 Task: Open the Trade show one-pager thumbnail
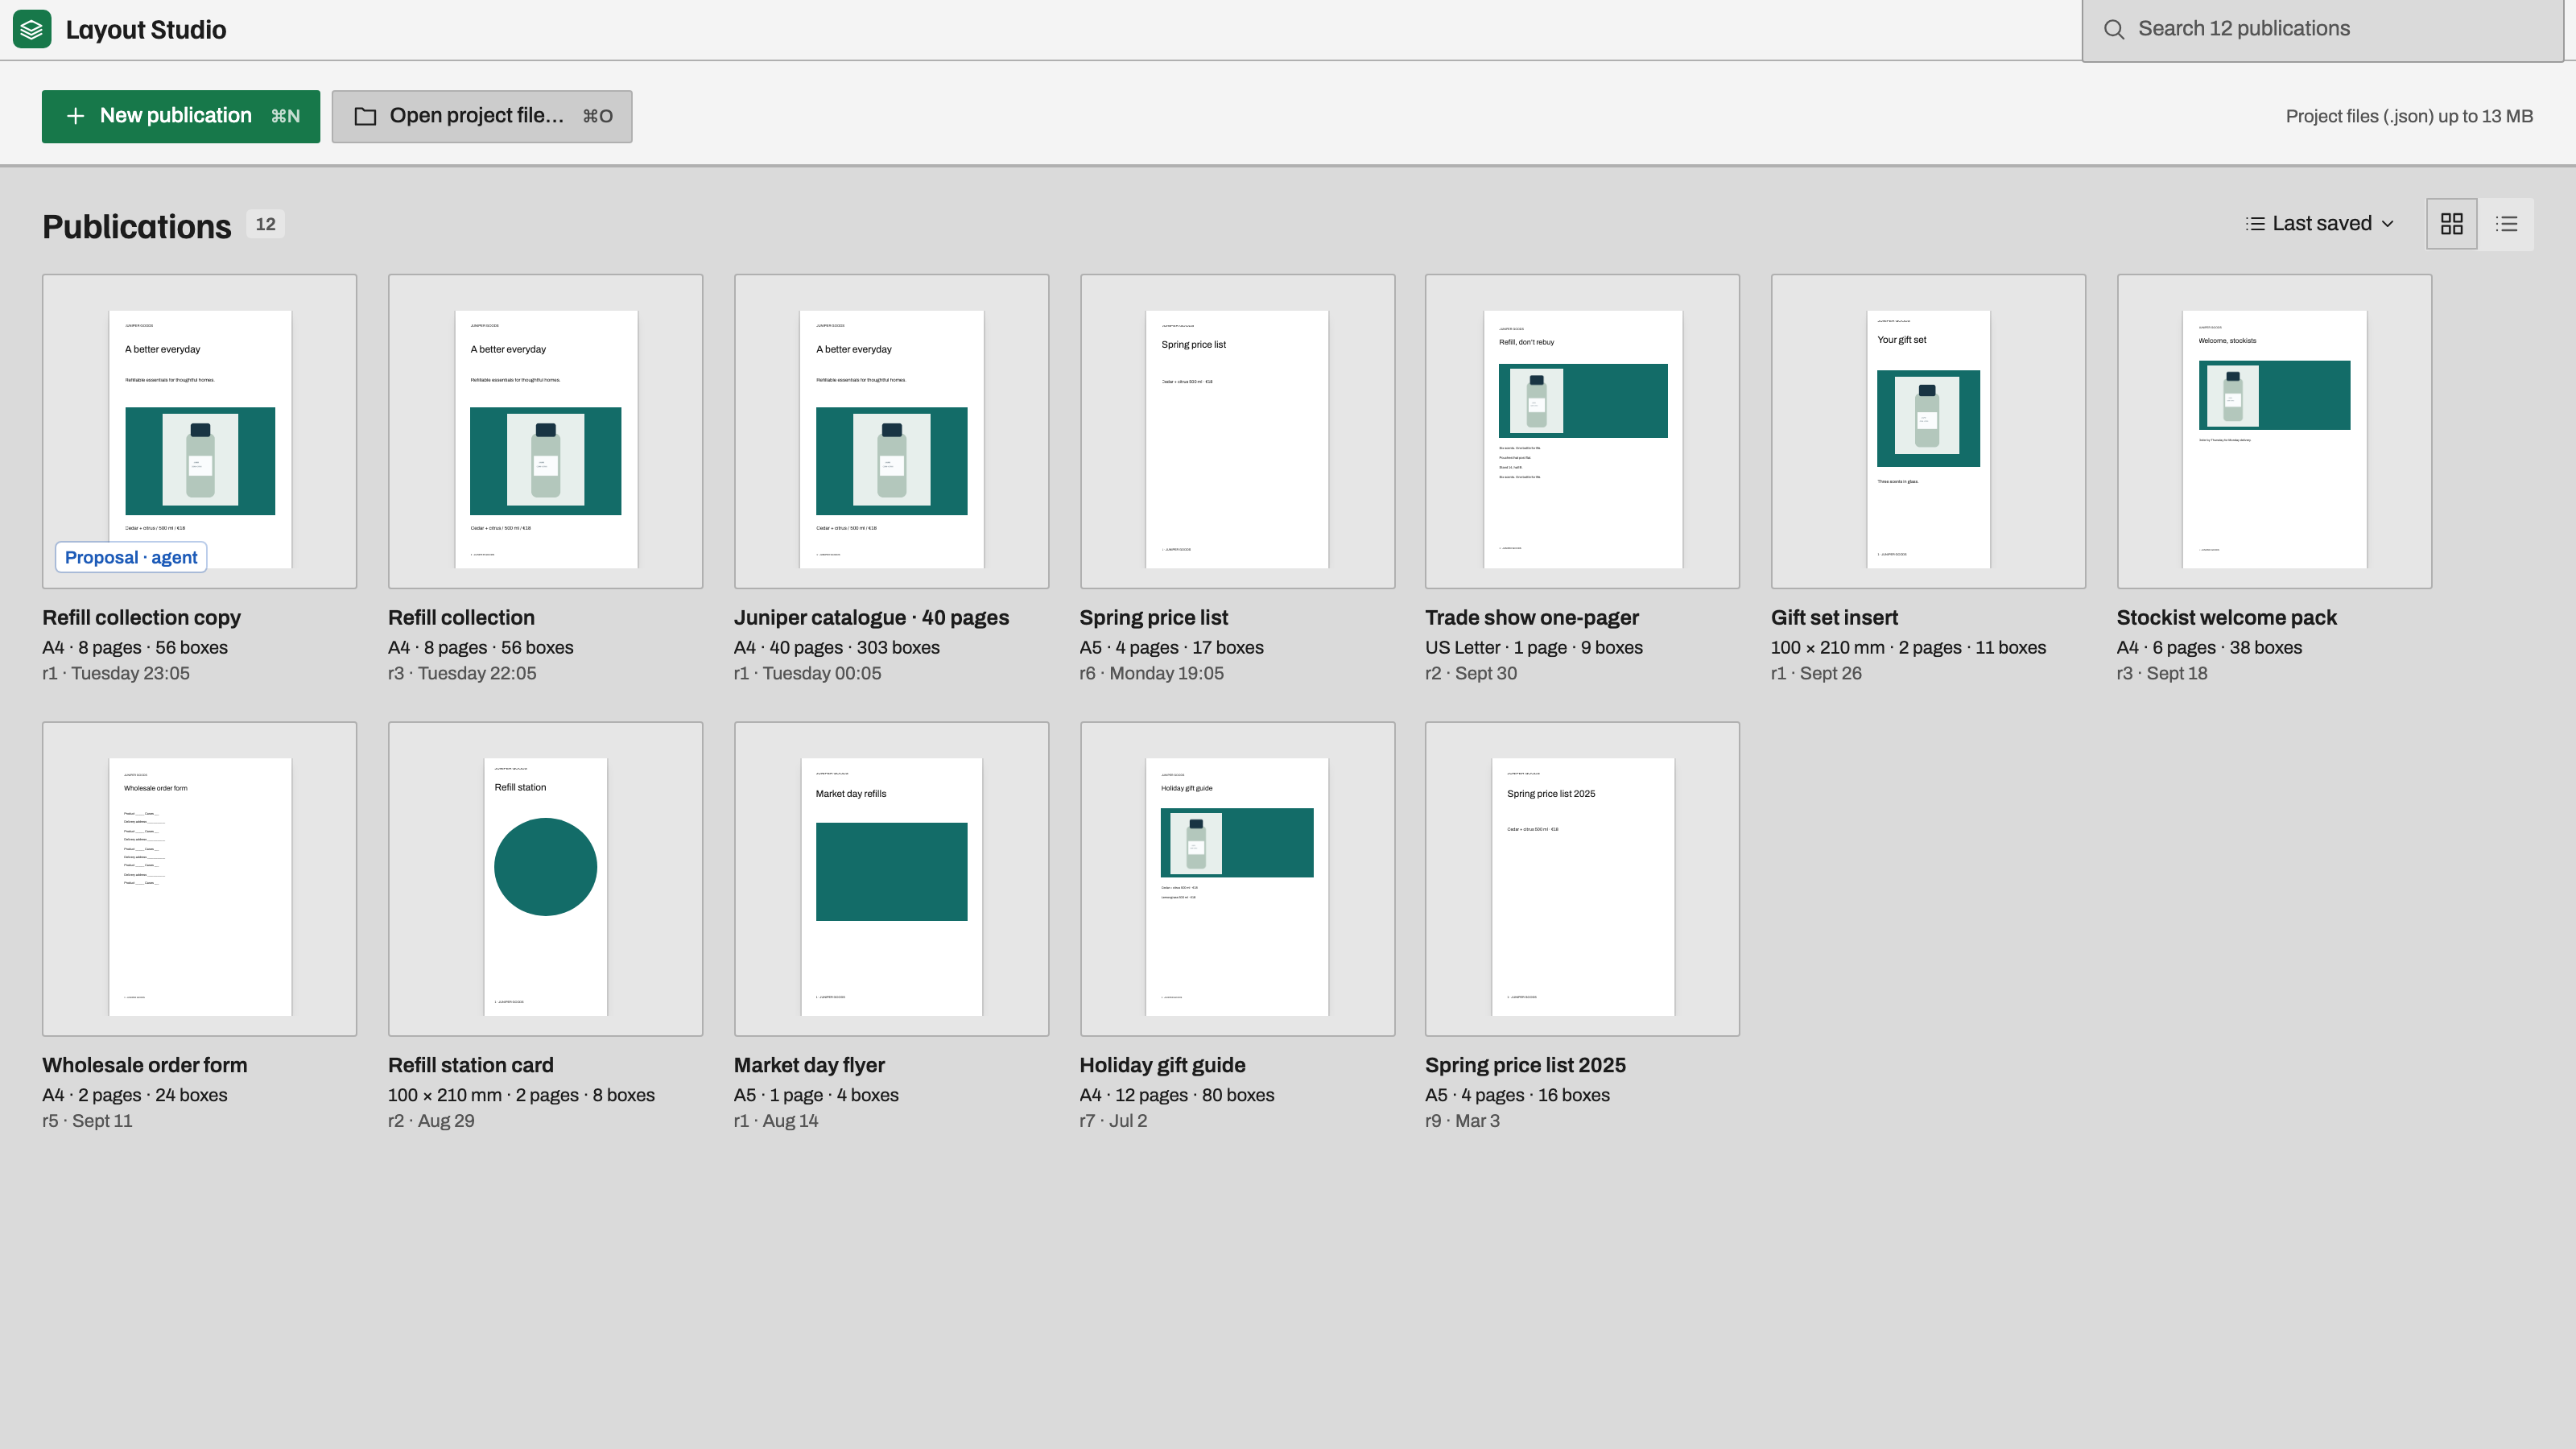[1583, 431]
